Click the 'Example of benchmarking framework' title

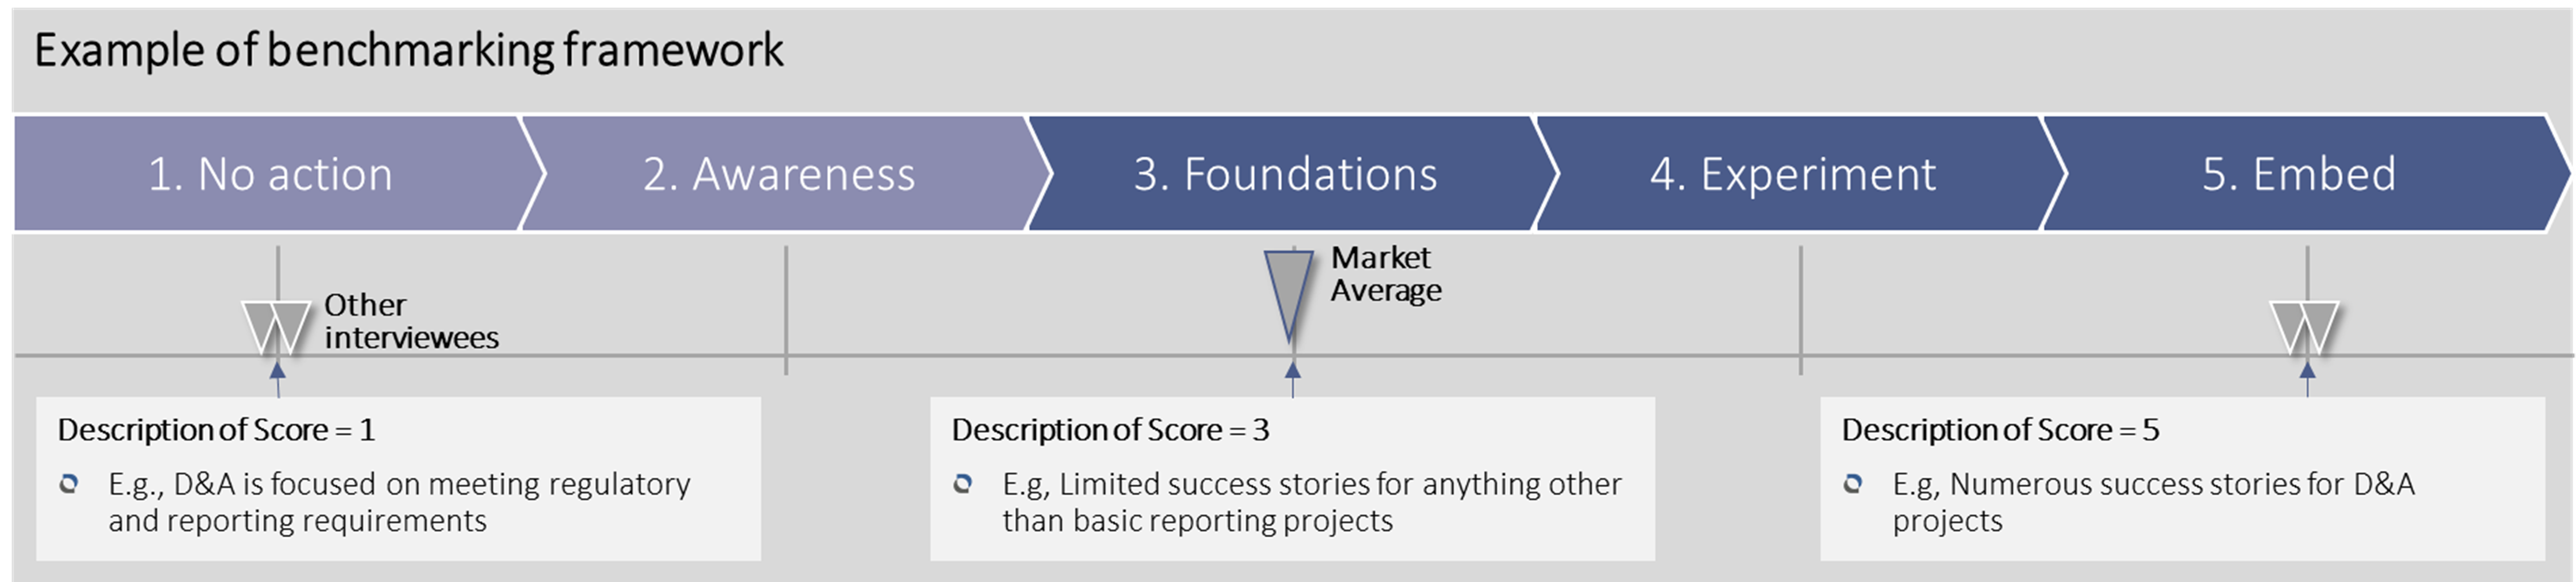point(409,50)
